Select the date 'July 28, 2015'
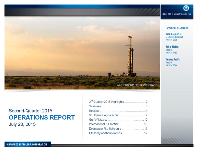Image resolution: width=198 pixels, height=153 pixels. pyautogui.click(x=22, y=124)
